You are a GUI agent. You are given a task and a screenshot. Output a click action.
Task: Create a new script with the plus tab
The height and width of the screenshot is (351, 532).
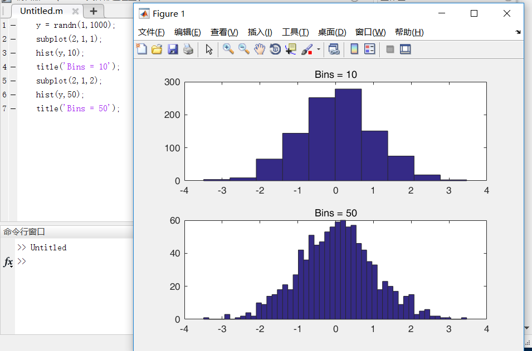click(x=93, y=10)
